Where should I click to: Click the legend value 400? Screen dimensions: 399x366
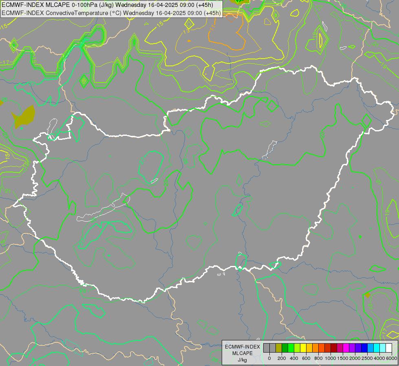[x=294, y=358]
